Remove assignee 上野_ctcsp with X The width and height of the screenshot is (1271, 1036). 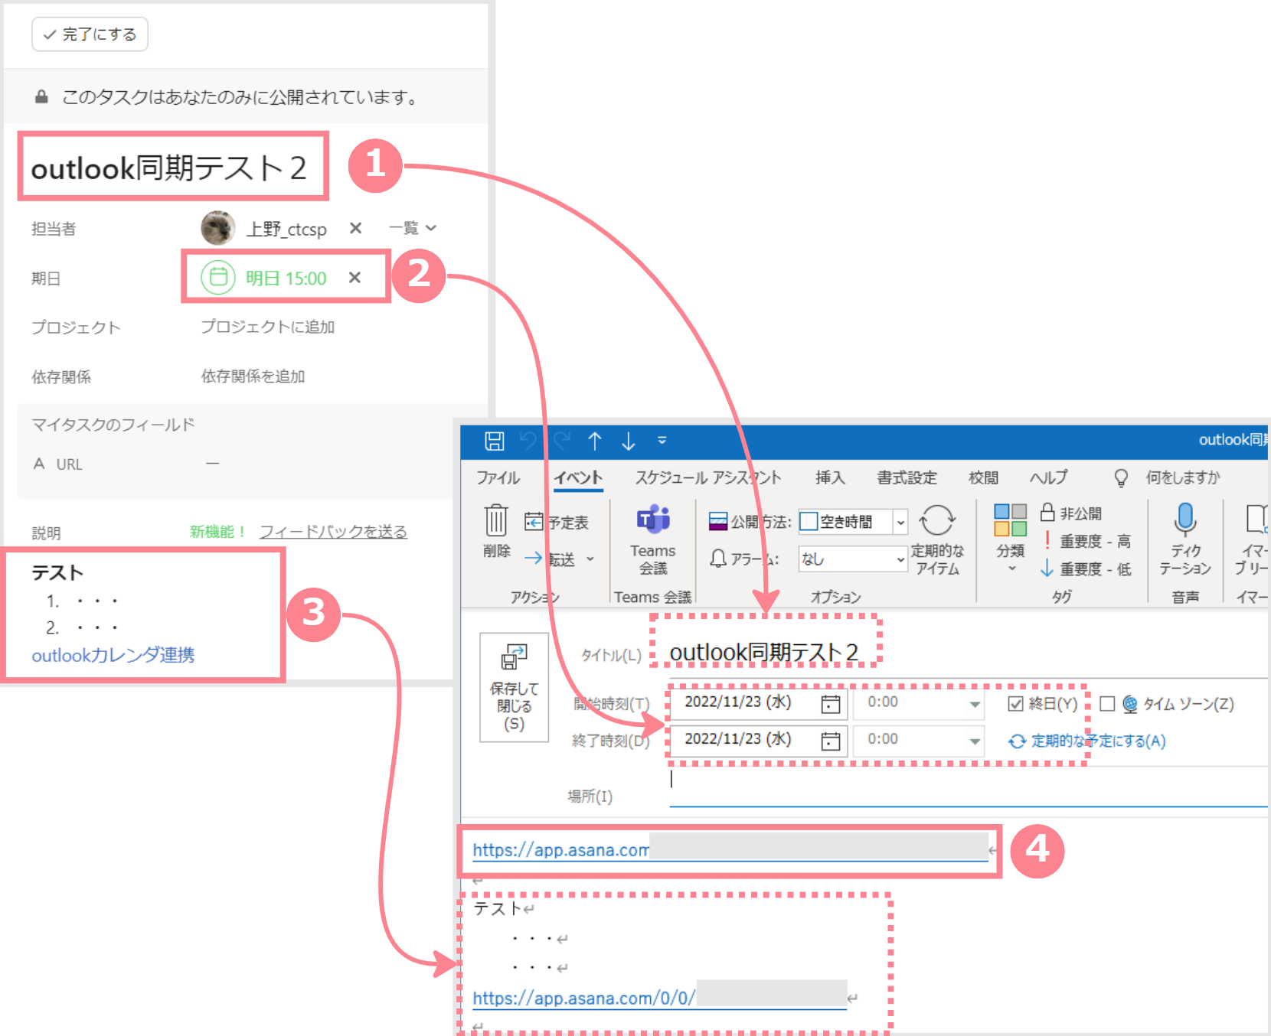pos(355,228)
